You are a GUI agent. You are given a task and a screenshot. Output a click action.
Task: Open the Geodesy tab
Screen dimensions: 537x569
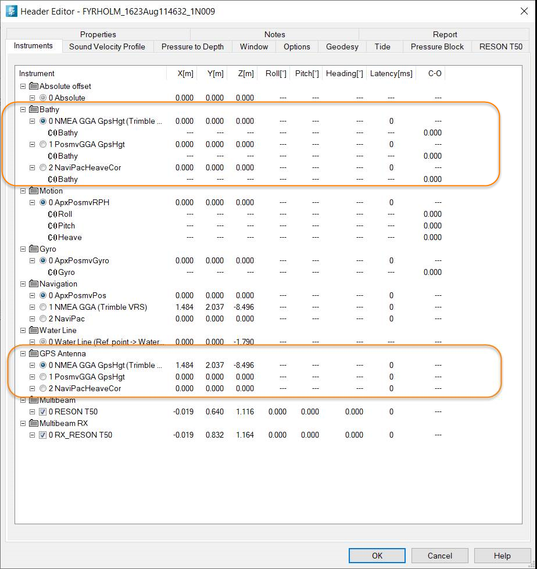(342, 46)
